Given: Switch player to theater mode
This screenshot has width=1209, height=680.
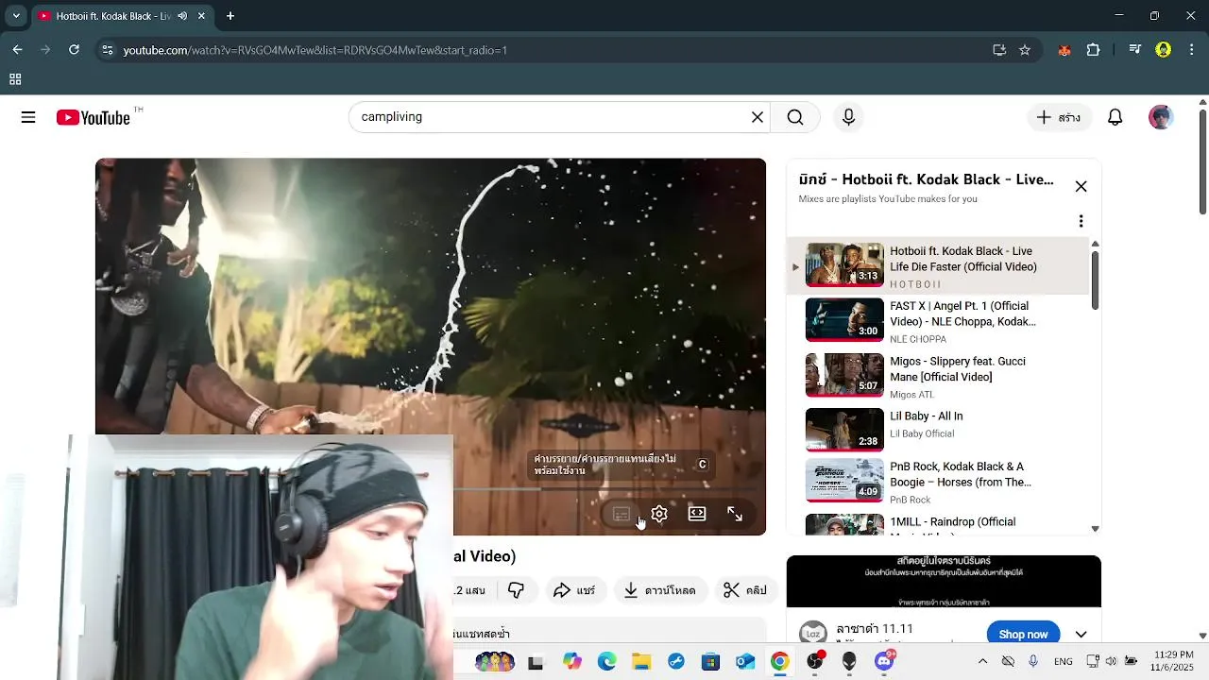Looking at the screenshot, I should (x=697, y=514).
